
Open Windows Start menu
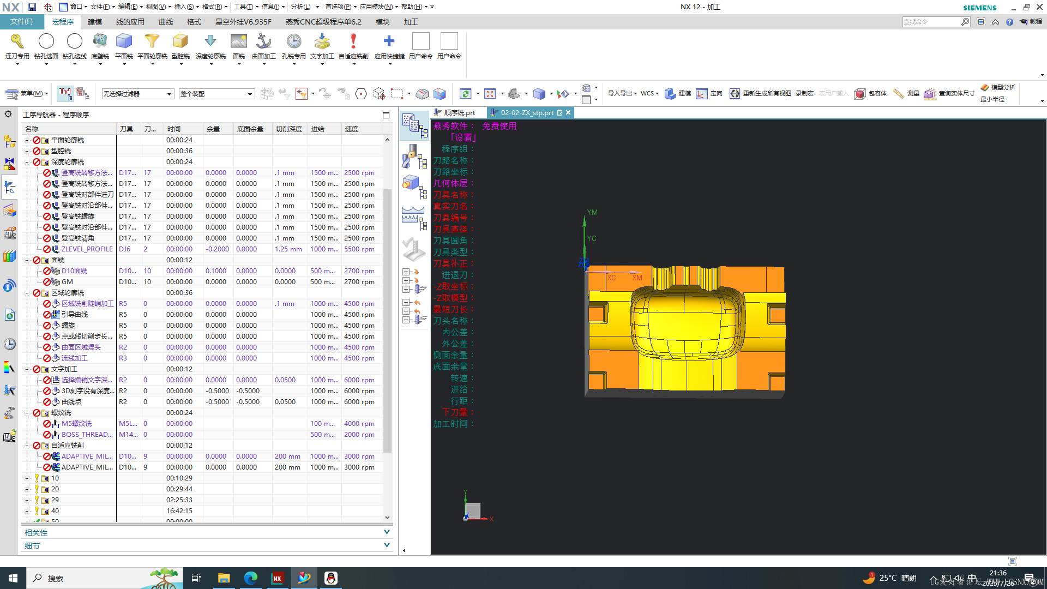coord(13,578)
